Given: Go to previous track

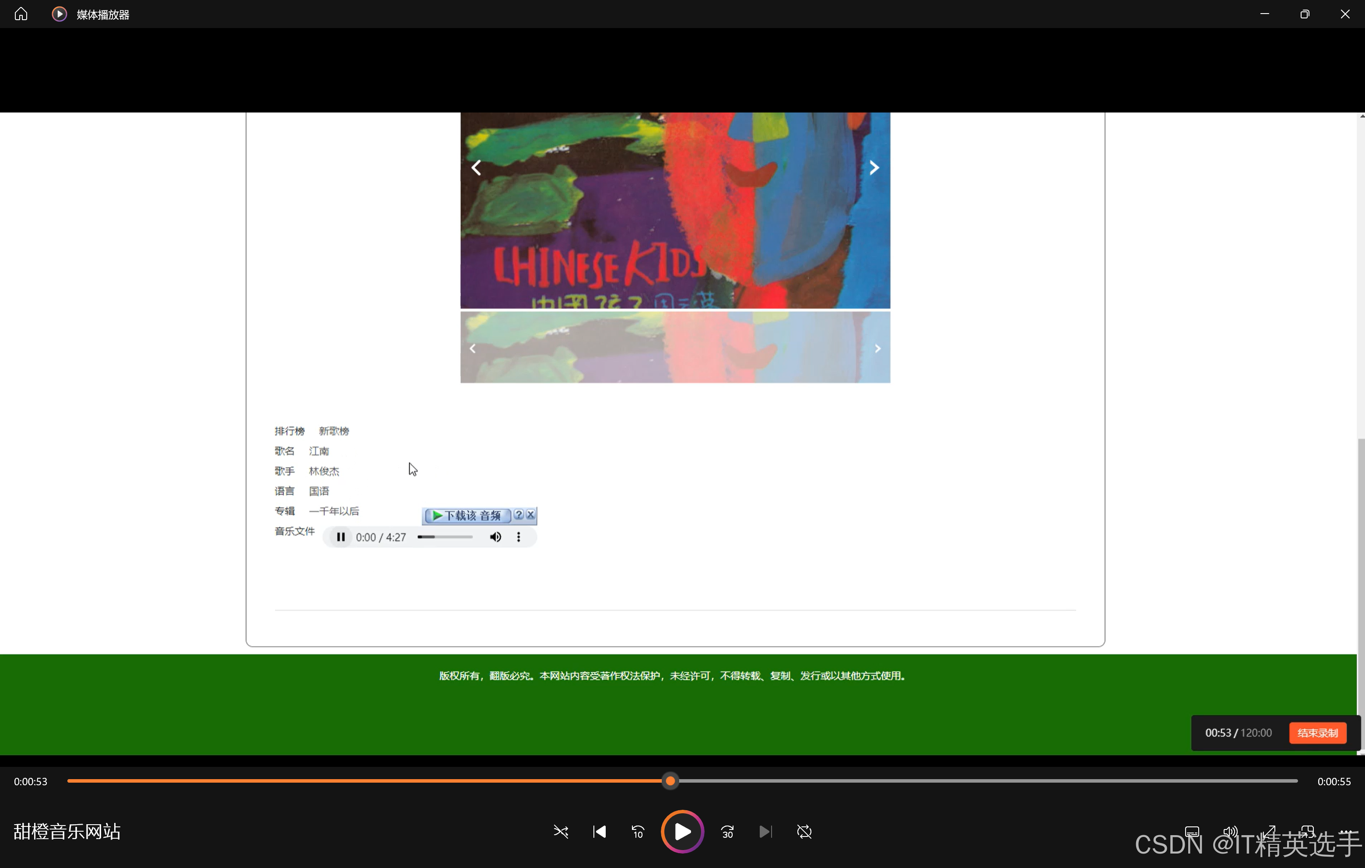Looking at the screenshot, I should click(599, 832).
